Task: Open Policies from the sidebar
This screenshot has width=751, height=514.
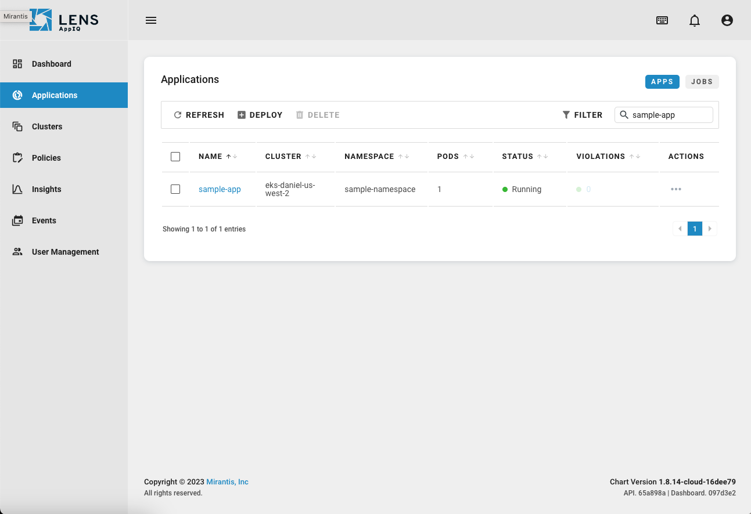Action: click(x=64, y=158)
